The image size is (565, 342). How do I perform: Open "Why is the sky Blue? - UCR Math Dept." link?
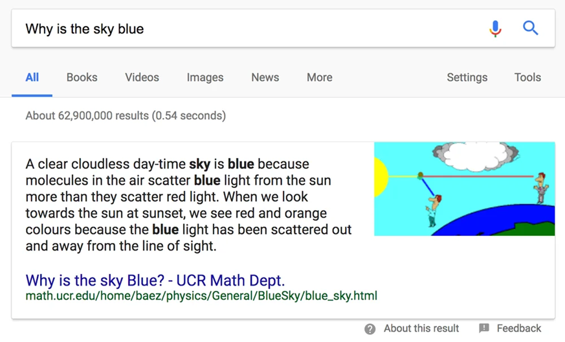click(155, 281)
